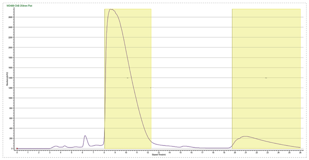Screen dimensions: 309x160
Task: Click the left edge of second yellow region
Action: click(232, 79)
